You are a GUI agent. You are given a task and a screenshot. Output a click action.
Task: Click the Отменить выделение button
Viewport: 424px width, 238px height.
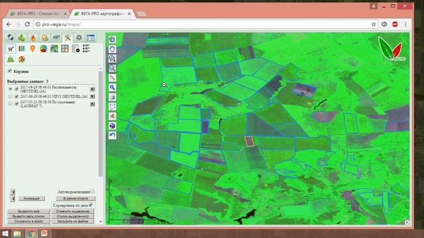73,212
